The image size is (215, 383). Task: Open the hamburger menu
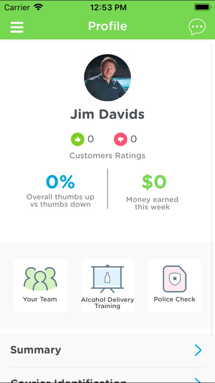(x=17, y=27)
